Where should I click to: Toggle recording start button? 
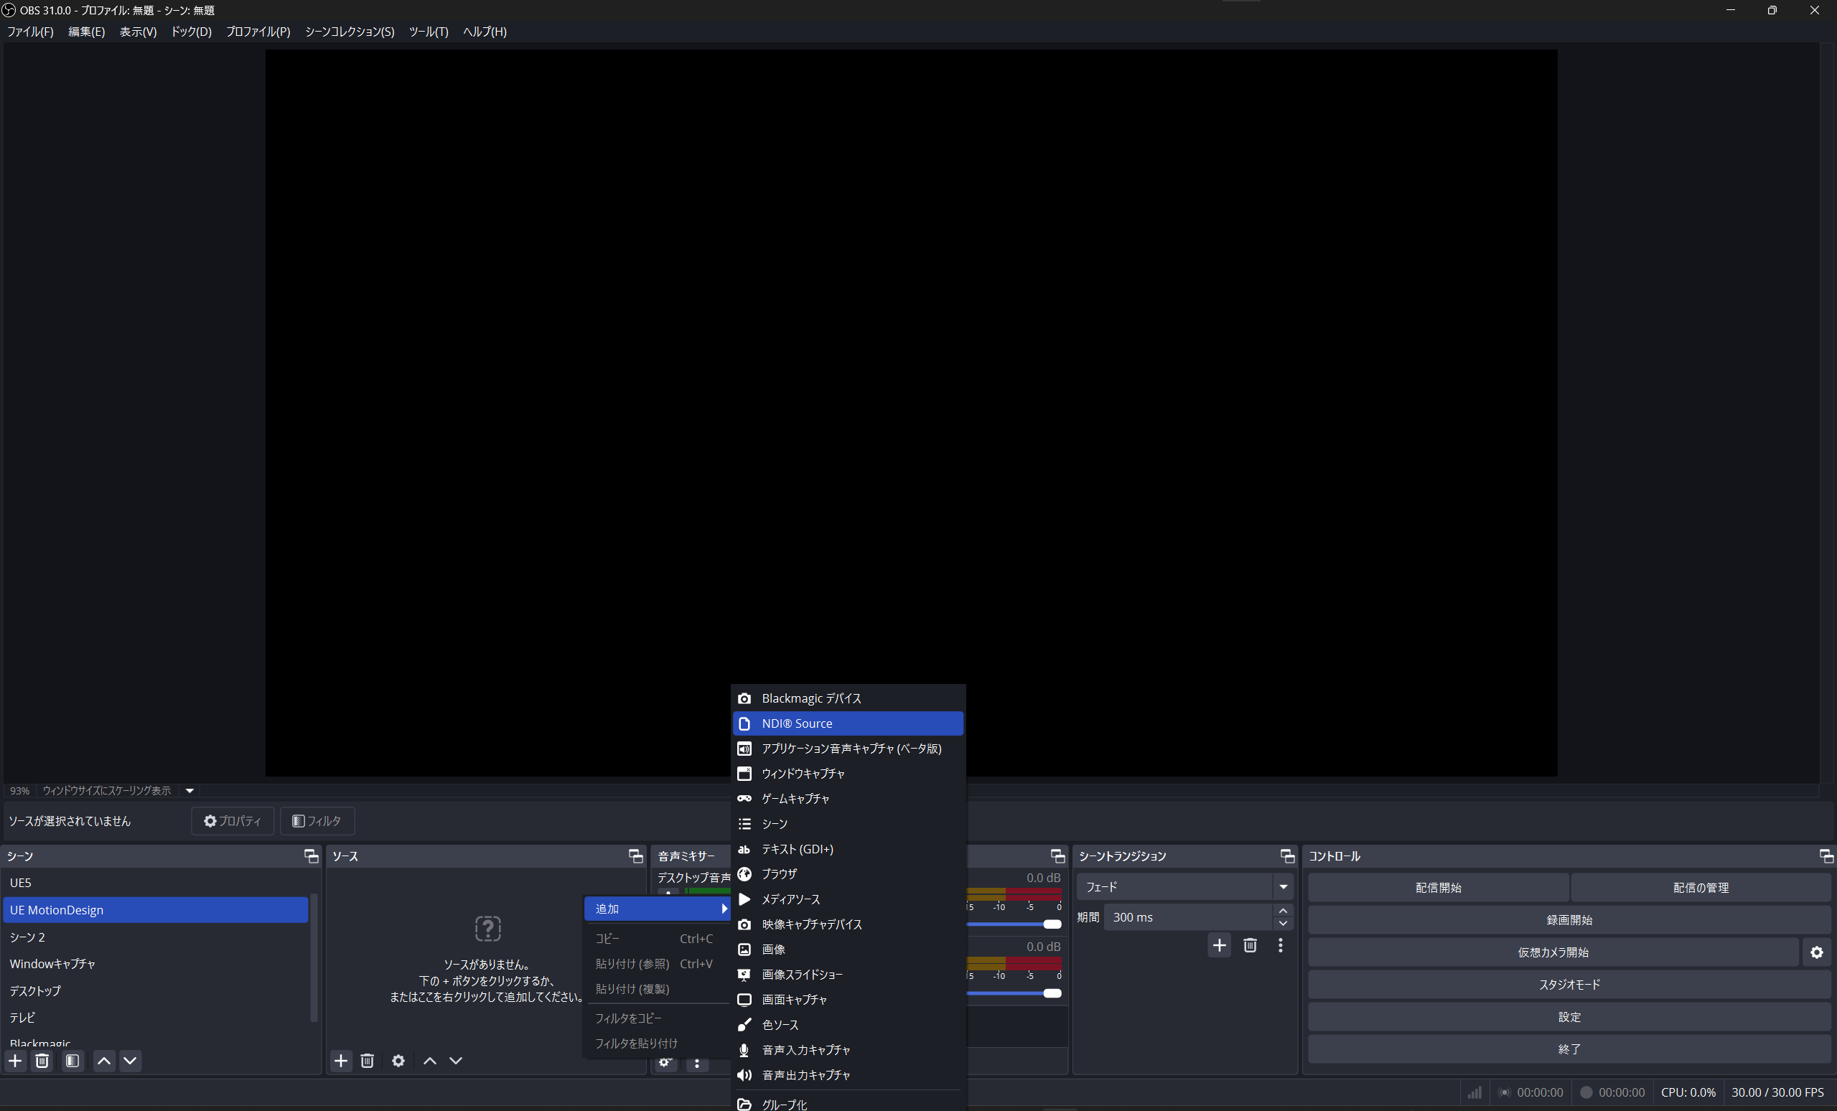coord(1569,920)
